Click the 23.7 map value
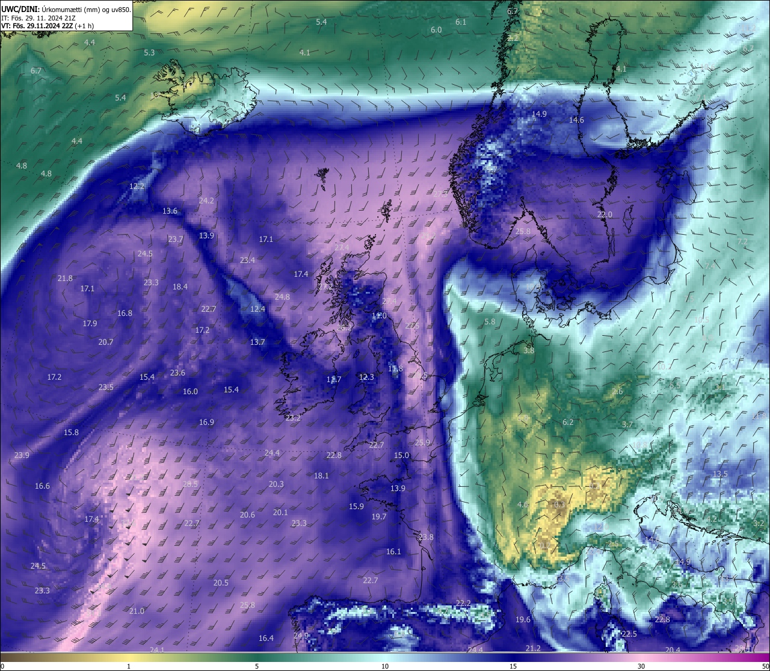Image resolution: width=770 pixels, height=671 pixels. 176,240
